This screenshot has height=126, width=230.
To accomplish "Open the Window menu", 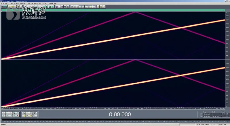I will 51,3.
